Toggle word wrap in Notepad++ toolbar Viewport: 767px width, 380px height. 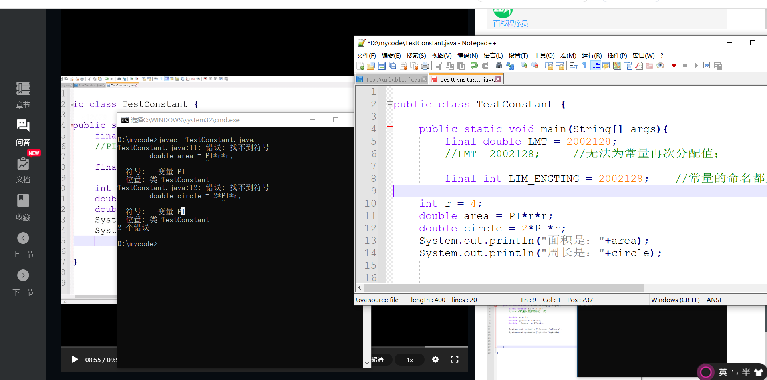(574, 66)
